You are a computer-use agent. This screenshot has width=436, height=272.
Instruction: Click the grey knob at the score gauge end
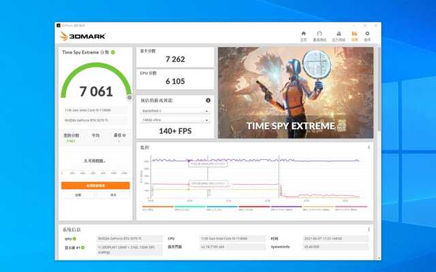click(x=129, y=97)
